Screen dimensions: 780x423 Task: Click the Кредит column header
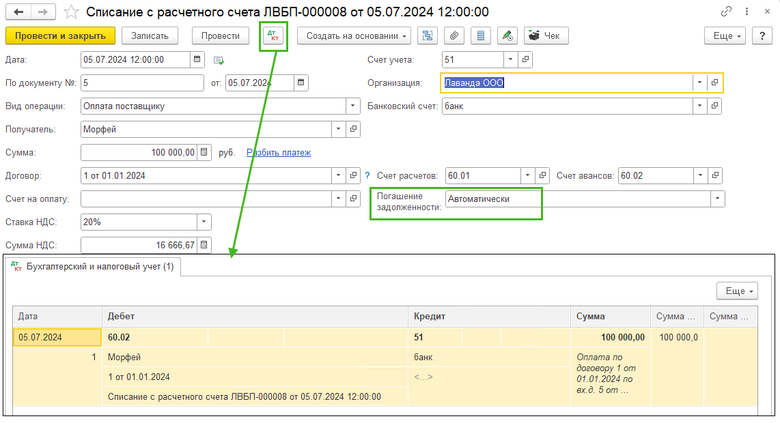point(490,316)
